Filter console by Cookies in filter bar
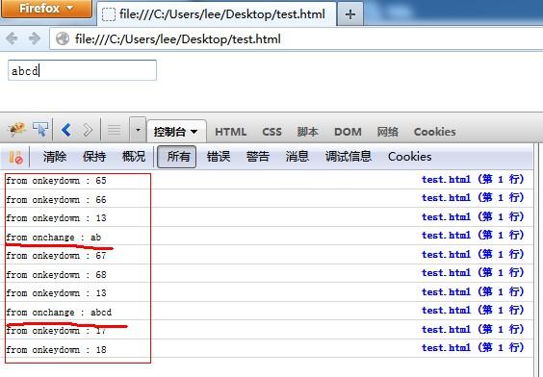This screenshot has width=543, height=377. click(x=410, y=157)
